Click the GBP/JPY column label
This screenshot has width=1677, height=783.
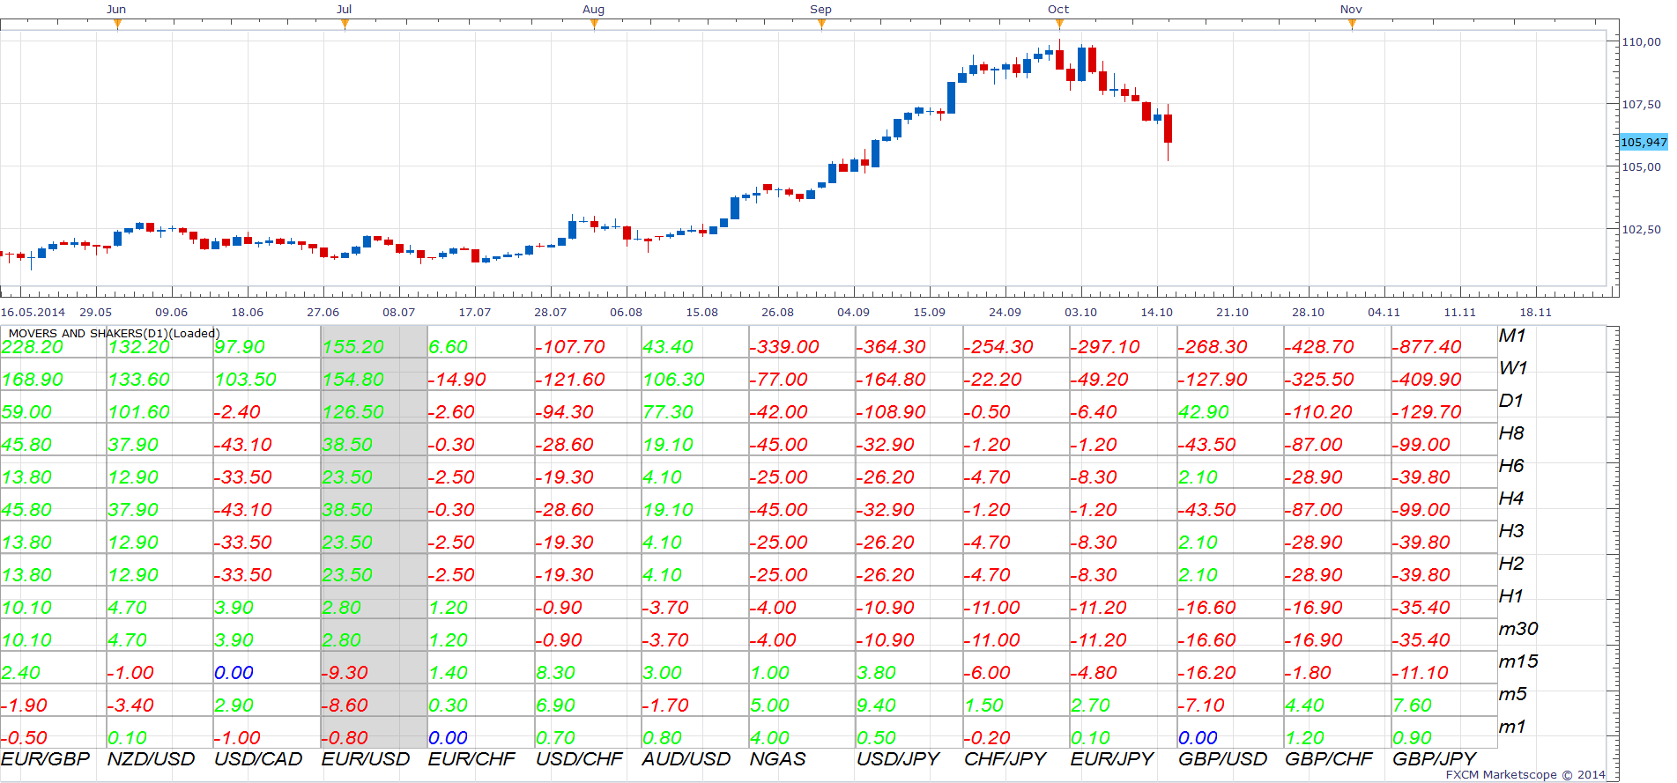click(x=1434, y=759)
